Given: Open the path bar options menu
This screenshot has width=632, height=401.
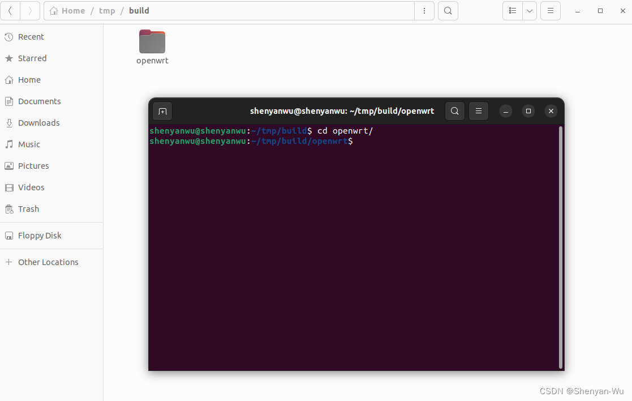Looking at the screenshot, I should coord(424,10).
